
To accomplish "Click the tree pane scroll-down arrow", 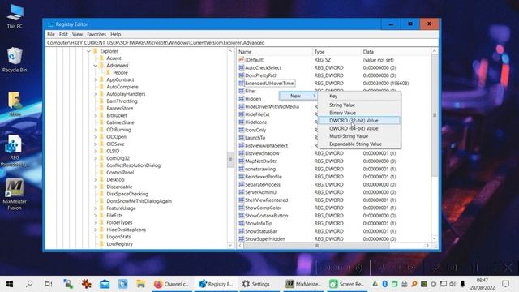I will click(230, 245).
